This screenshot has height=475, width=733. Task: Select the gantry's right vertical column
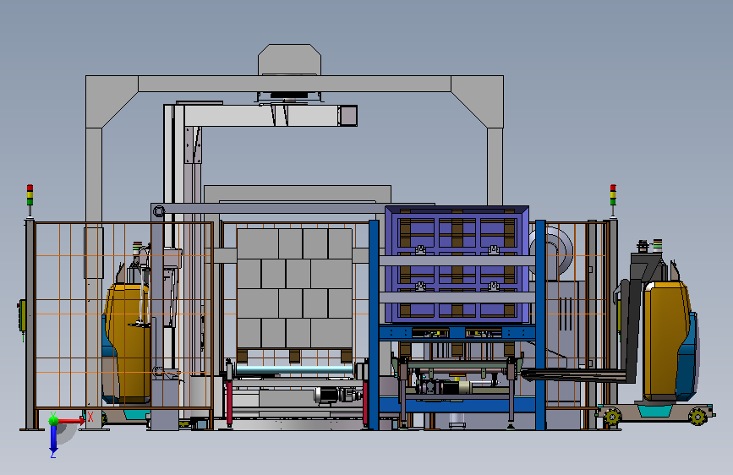(x=495, y=167)
